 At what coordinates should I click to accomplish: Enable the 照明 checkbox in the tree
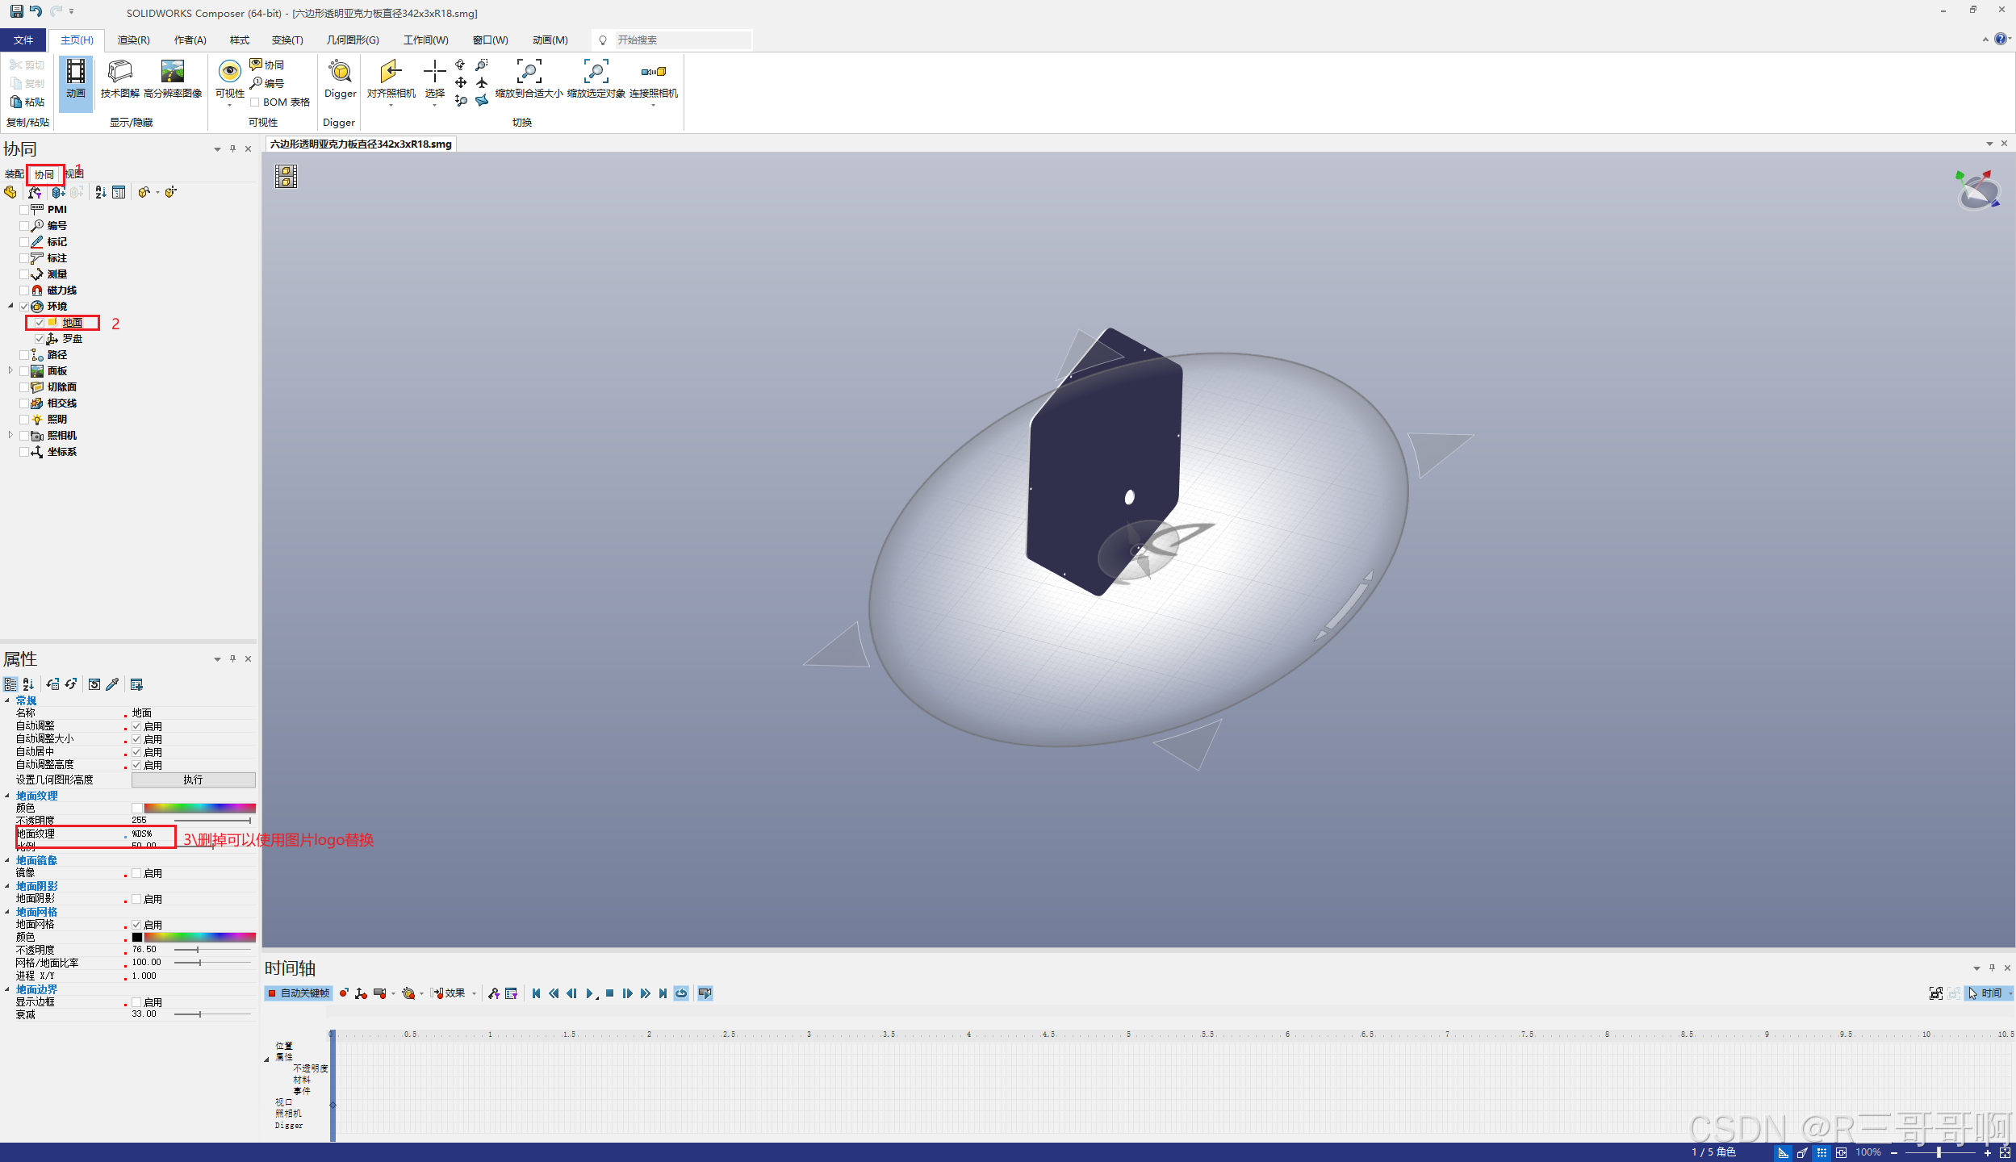point(25,419)
